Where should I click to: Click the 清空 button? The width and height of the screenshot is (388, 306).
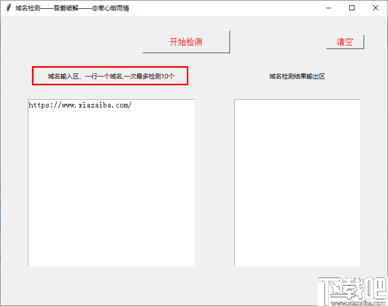pos(345,42)
